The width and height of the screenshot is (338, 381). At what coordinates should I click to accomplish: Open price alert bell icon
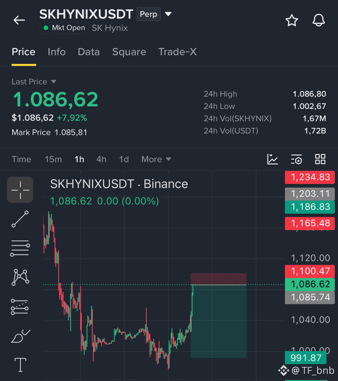pyautogui.click(x=318, y=20)
